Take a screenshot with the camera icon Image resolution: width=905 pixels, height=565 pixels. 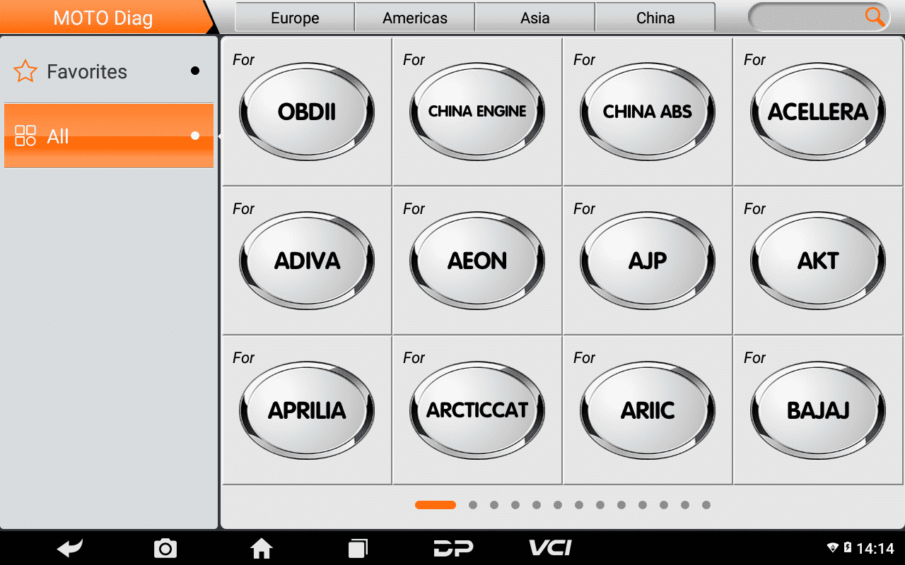coord(165,548)
